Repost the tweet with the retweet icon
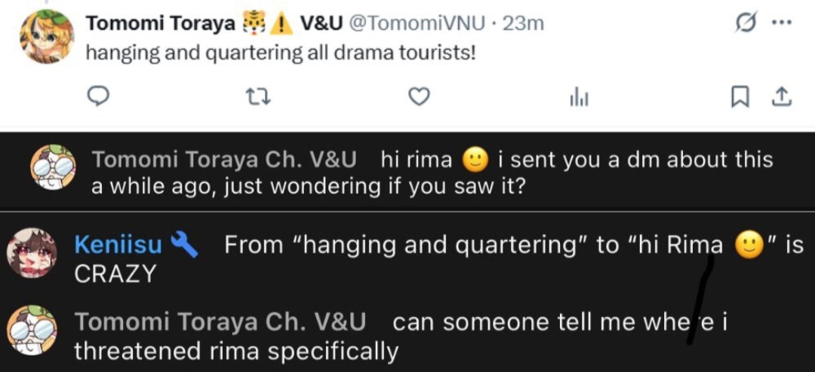The height and width of the screenshot is (372, 815). 260,96
